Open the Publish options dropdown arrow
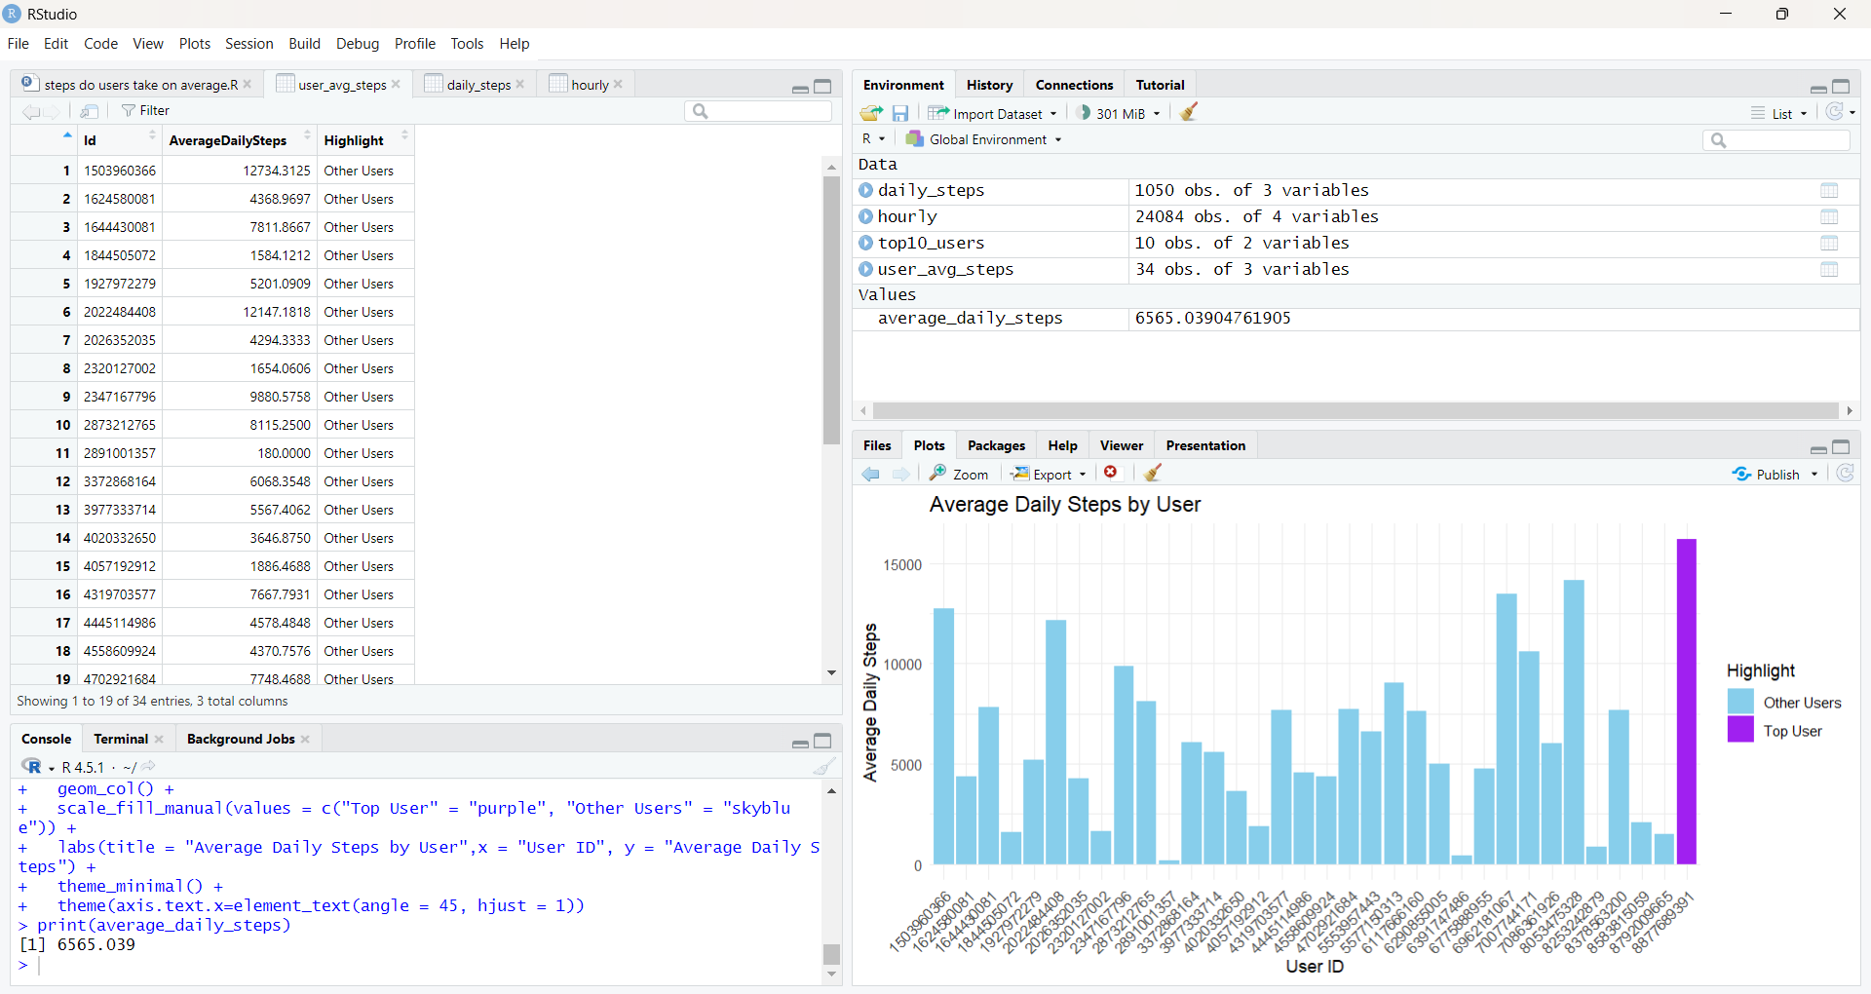Screen dimensions: 1871x994 (1814, 475)
